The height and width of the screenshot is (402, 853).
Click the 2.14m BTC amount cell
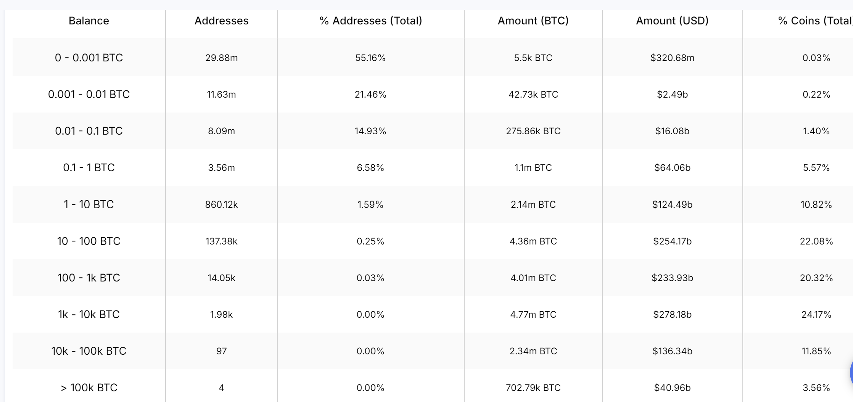(x=533, y=204)
